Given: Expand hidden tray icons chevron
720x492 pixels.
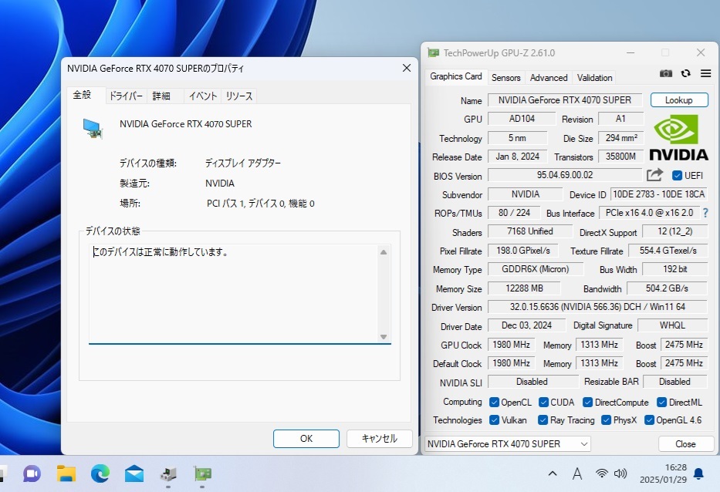Looking at the screenshot, I should (x=553, y=473).
